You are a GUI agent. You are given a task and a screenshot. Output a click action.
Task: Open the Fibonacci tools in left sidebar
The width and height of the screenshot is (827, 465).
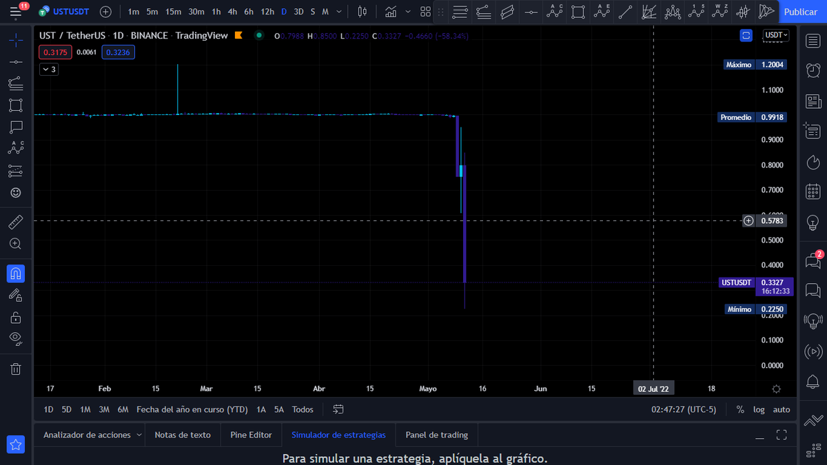tap(15, 83)
